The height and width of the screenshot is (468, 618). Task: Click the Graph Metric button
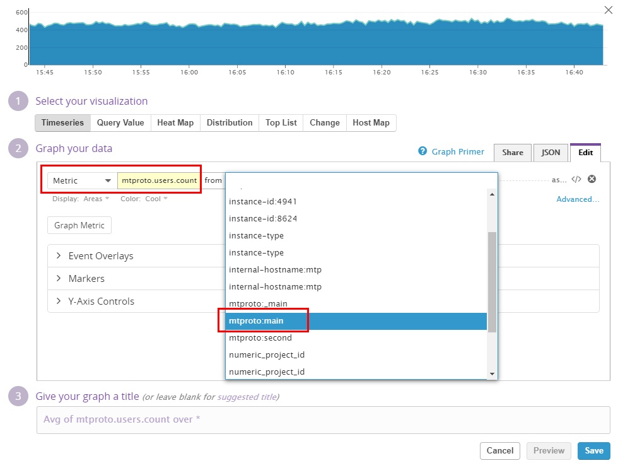click(79, 225)
